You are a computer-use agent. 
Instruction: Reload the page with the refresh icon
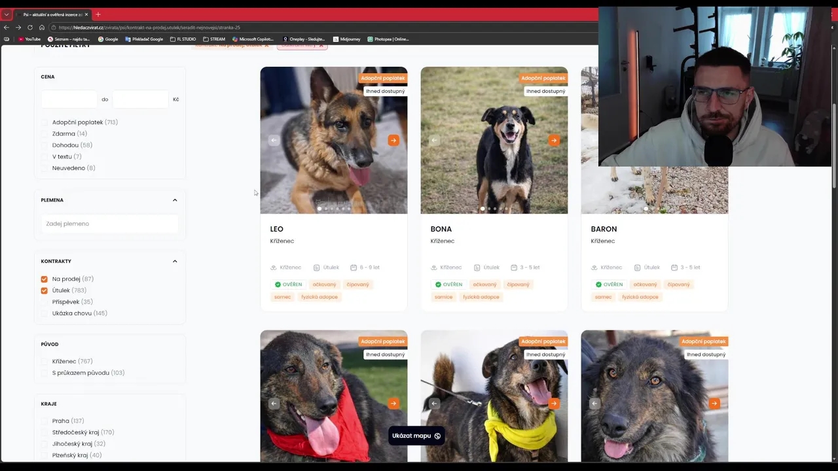(29, 27)
